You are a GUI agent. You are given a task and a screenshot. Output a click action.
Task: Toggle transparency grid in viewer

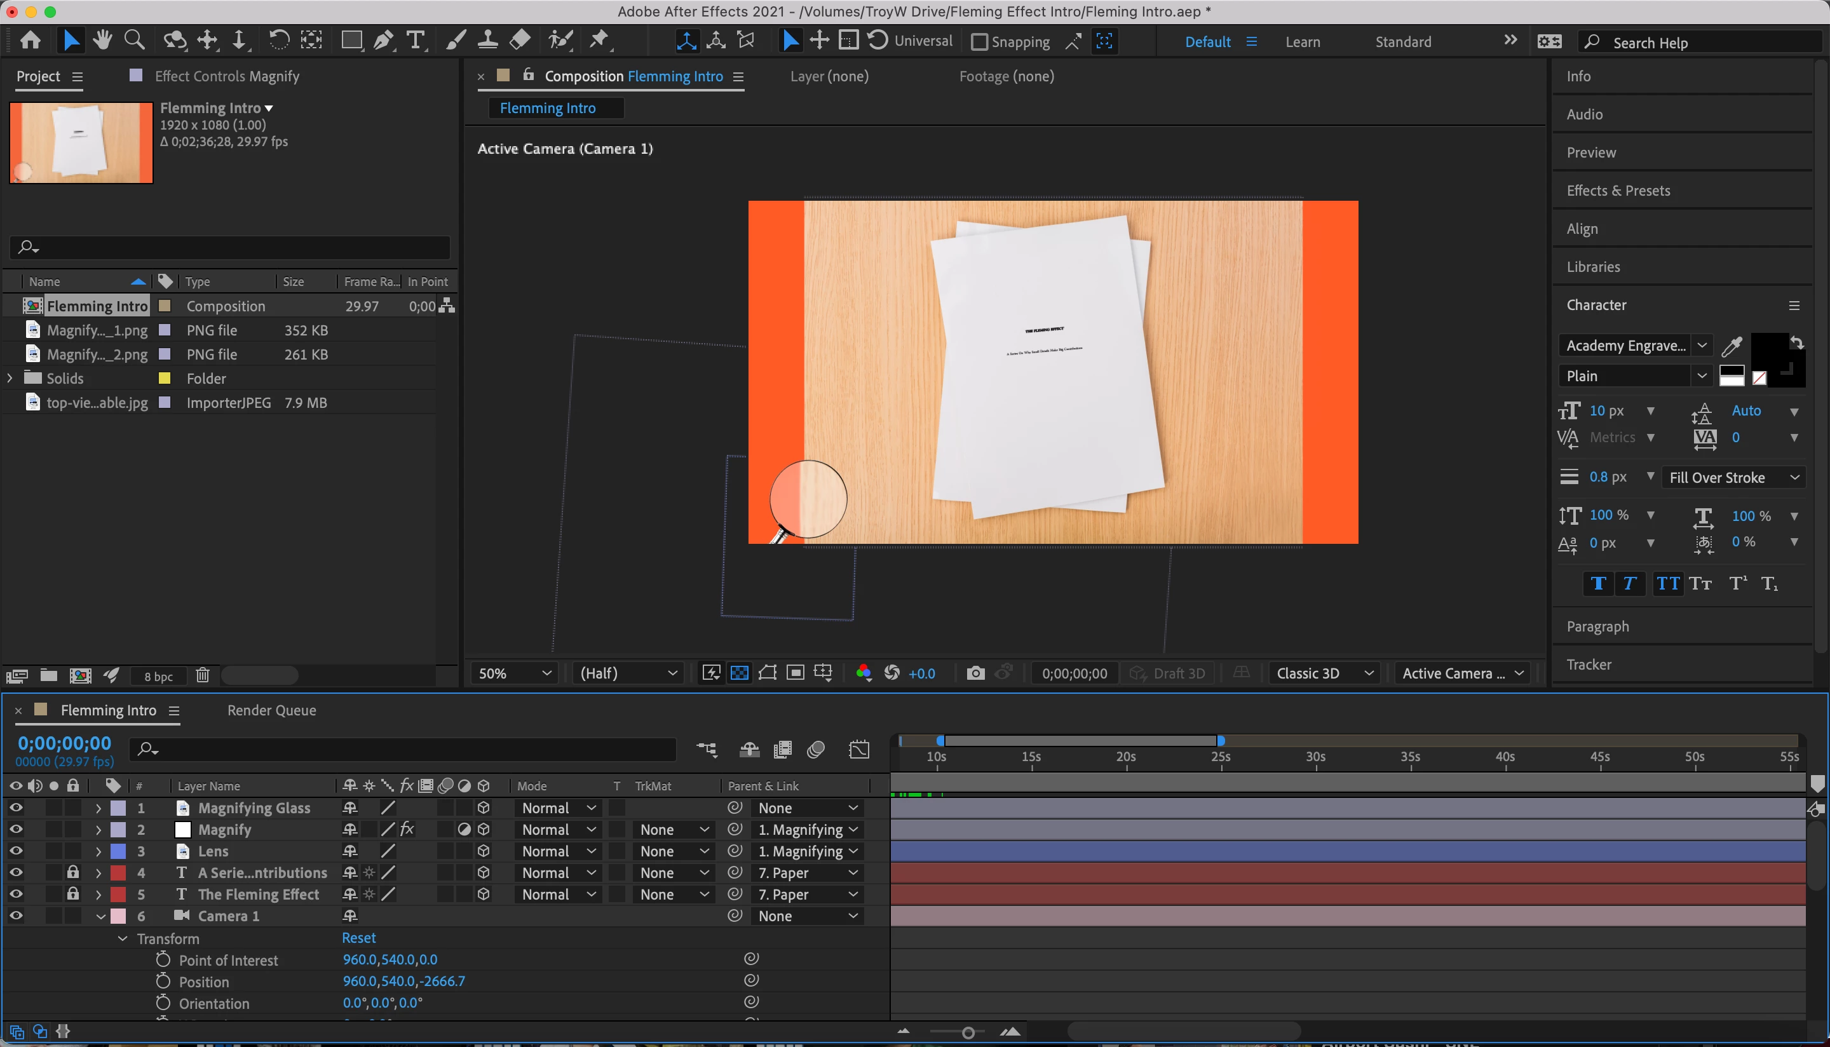[x=739, y=673]
